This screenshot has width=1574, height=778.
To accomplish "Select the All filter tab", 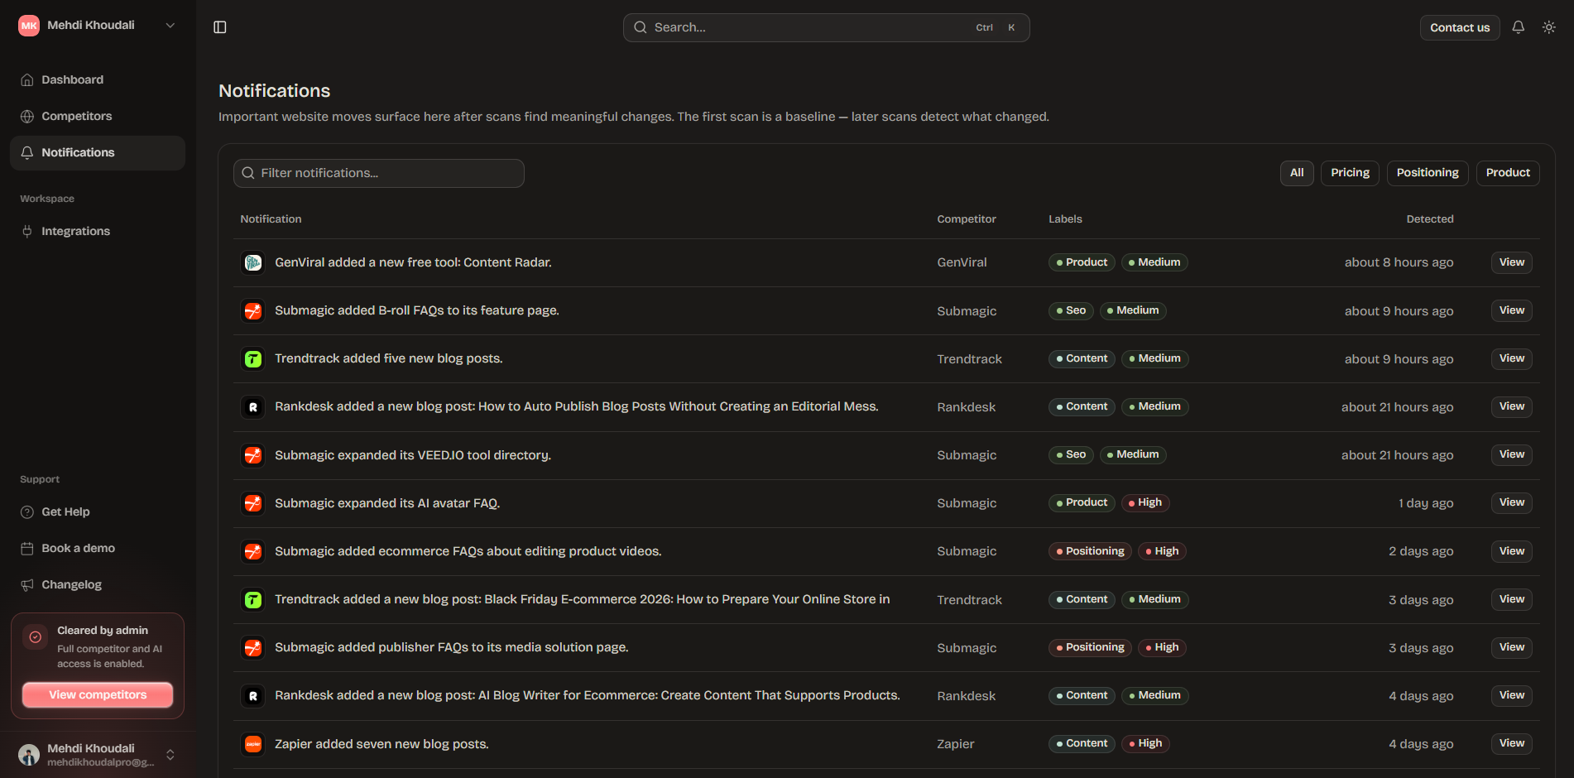I will (x=1297, y=173).
